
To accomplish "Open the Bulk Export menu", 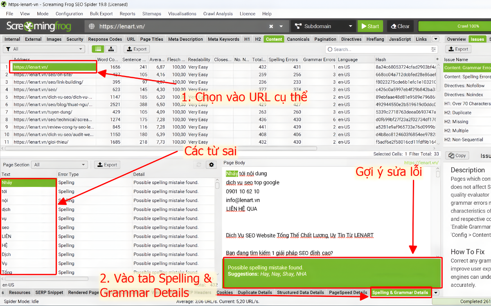I will pyautogui.click(x=101, y=13).
